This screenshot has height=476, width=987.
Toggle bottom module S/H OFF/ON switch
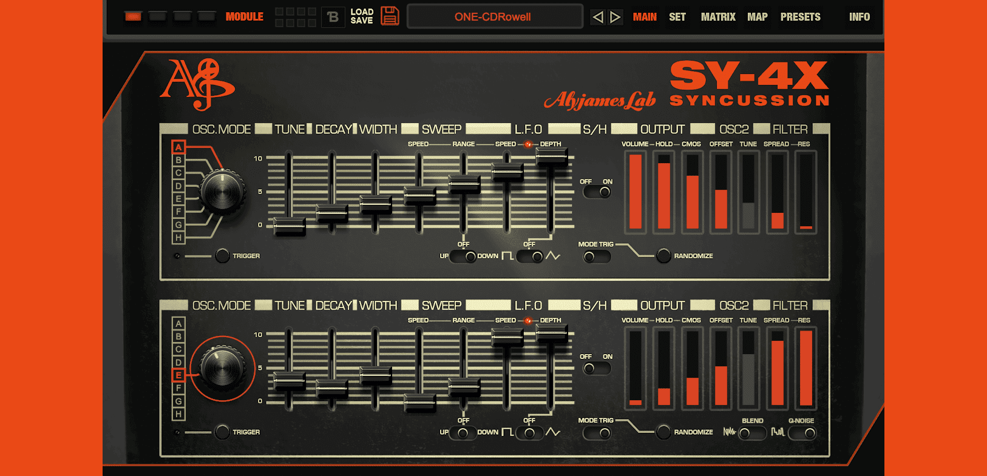point(597,368)
